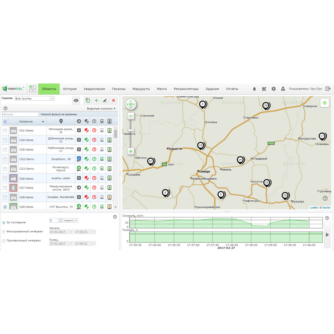The height and width of the screenshot is (334, 334).
Task: Open the notifications bell icon
Action: pos(254,89)
